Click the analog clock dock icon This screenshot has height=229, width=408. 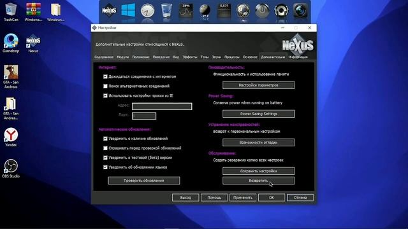point(147,11)
